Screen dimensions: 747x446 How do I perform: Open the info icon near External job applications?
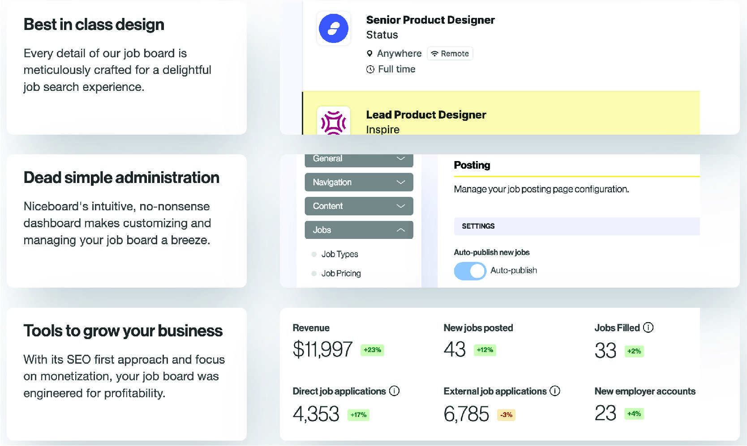coord(555,391)
